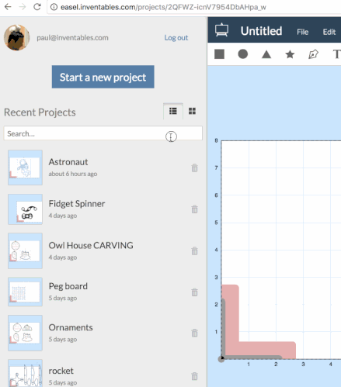This screenshot has width=341, height=387.
Task: Switch to list view of projects
Action: coord(173,111)
